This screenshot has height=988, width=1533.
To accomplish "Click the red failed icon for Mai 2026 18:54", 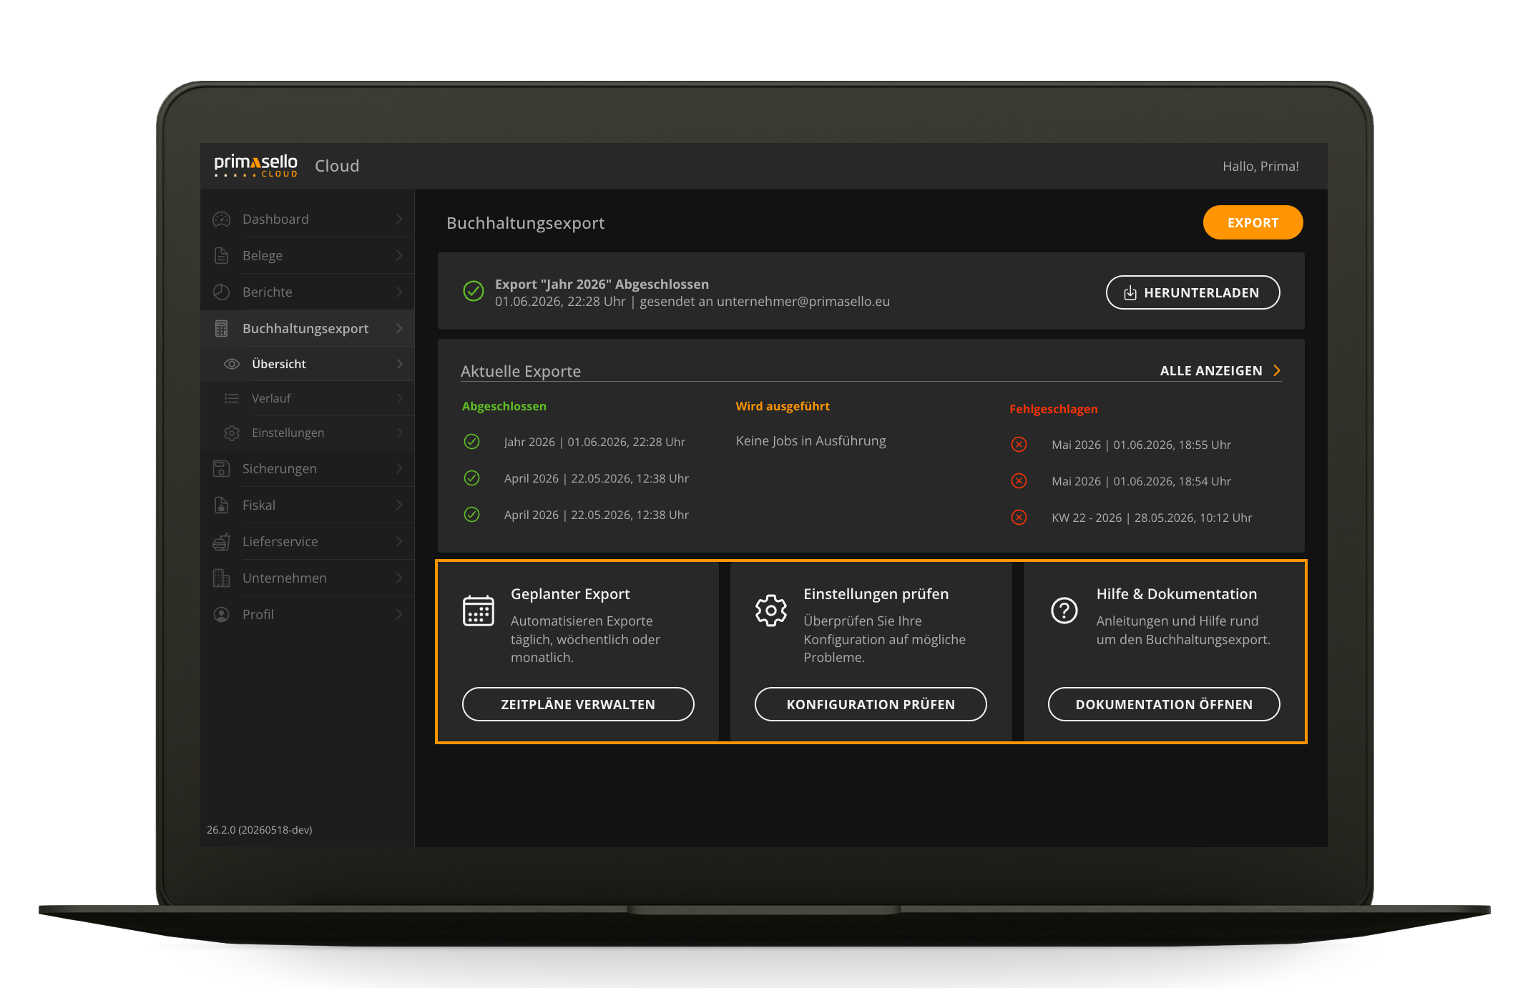I will [x=1019, y=481].
